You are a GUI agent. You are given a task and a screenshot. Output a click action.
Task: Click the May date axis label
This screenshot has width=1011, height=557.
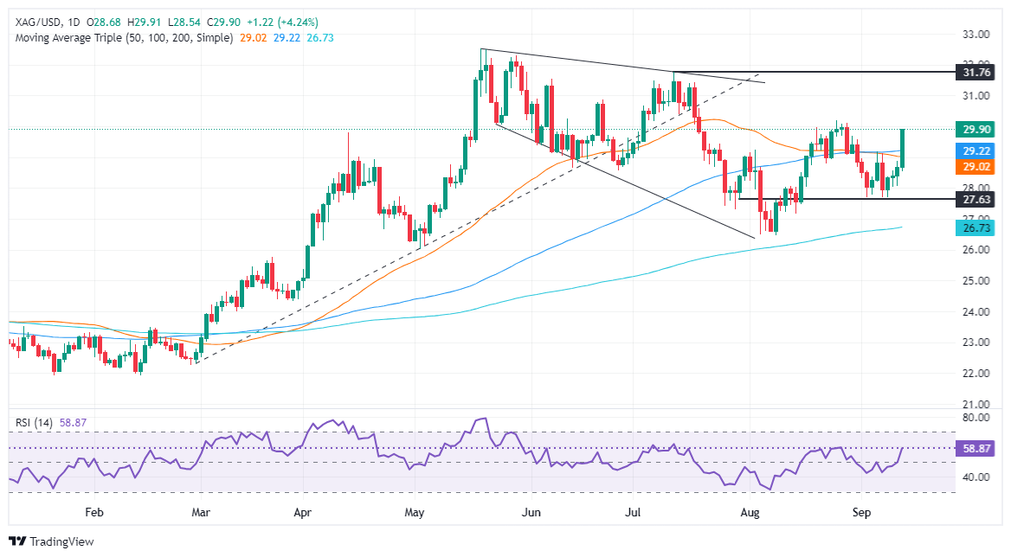415,513
